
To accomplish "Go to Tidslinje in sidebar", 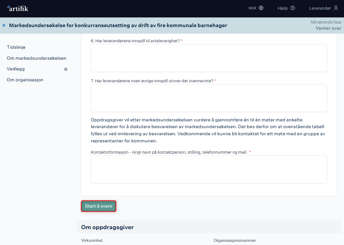I will click(16, 47).
